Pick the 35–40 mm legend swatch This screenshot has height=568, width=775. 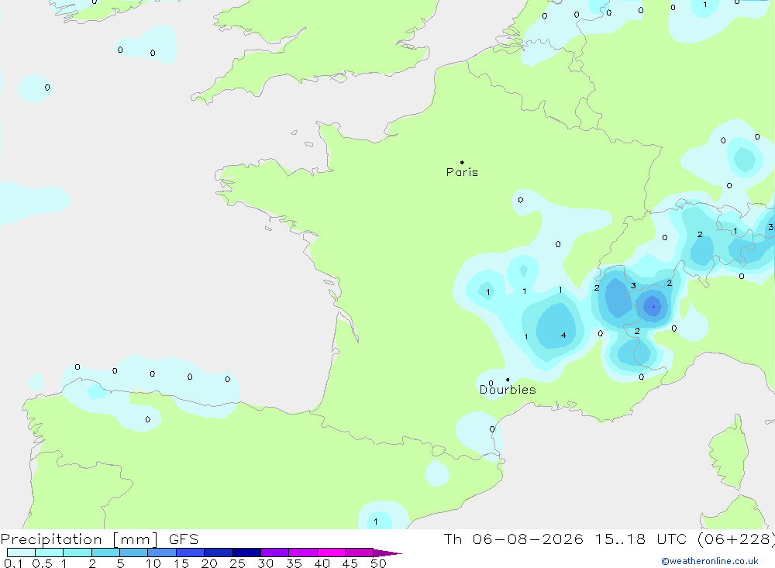(x=303, y=553)
